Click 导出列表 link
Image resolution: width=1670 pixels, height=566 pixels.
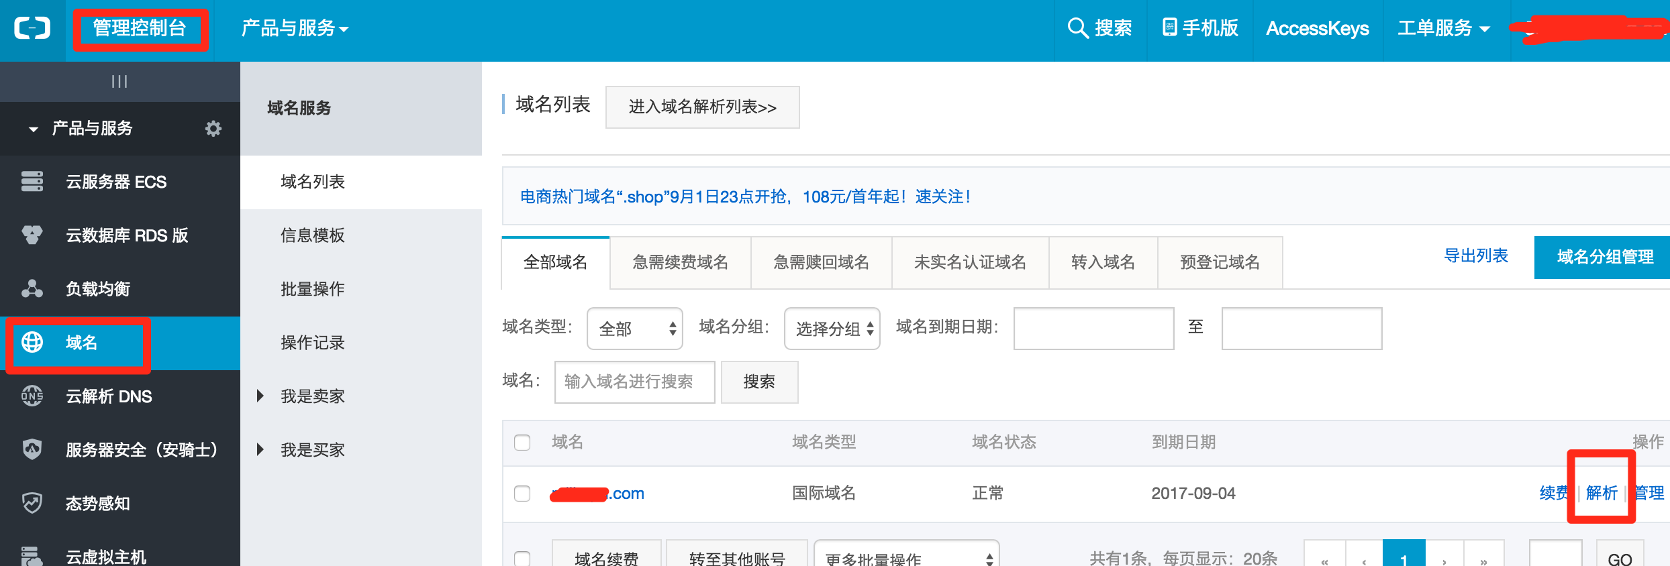pyautogui.click(x=1476, y=256)
